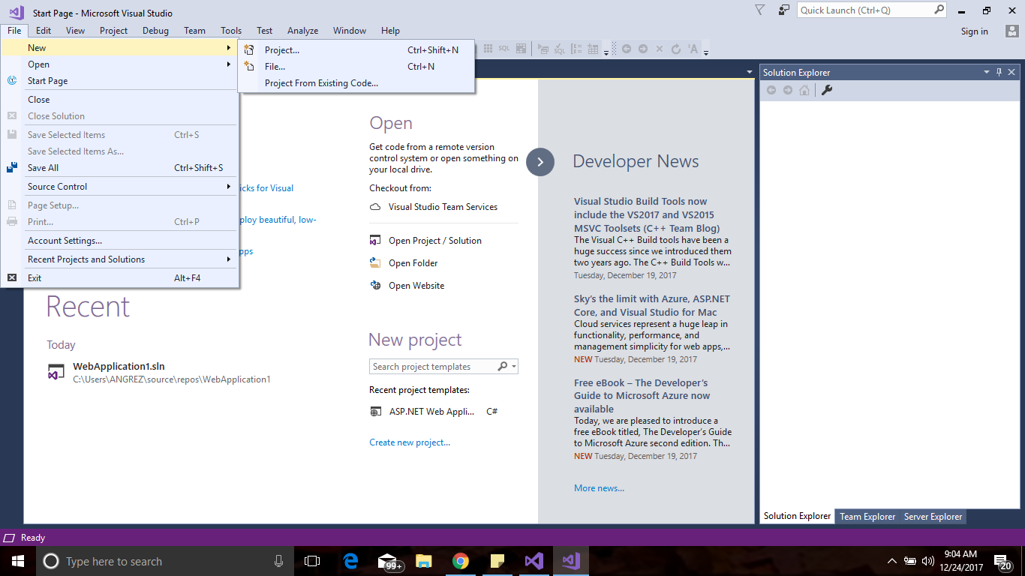Click the Start Page globe icon
The width and height of the screenshot is (1025, 576).
pyautogui.click(x=12, y=81)
